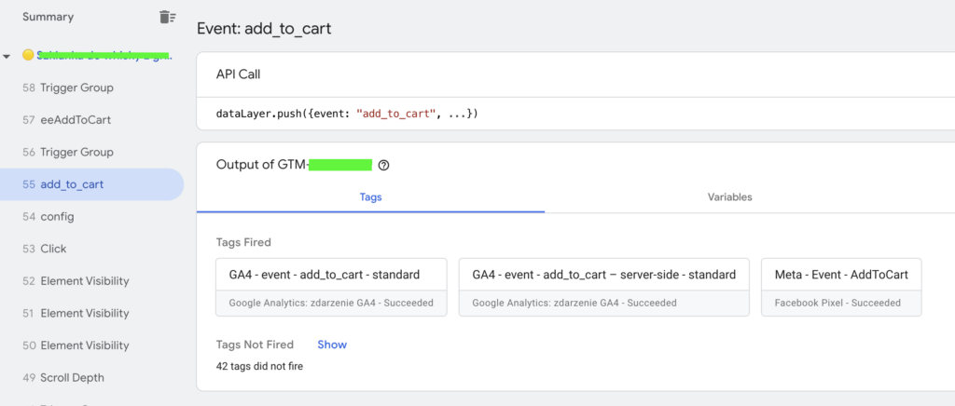Select the add_to_cart event 55
The image size is (955, 406).
pyautogui.click(x=72, y=184)
